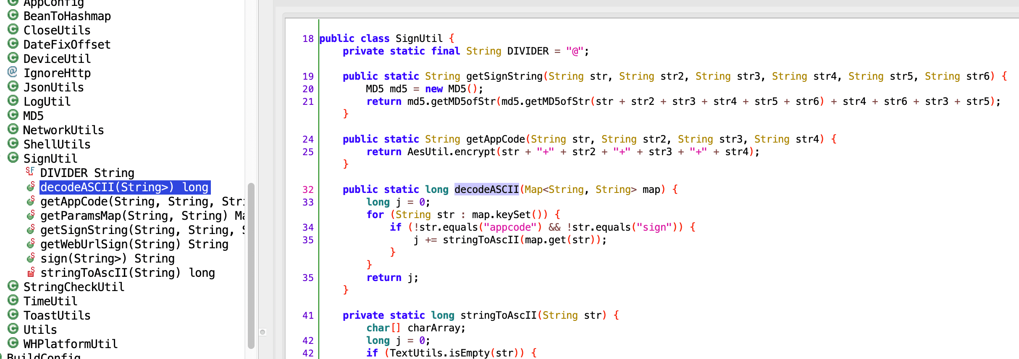The width and height of the screenshot is (1019, 359).
Task: Click the TimeUtil class icon
Action: [13, 301]
